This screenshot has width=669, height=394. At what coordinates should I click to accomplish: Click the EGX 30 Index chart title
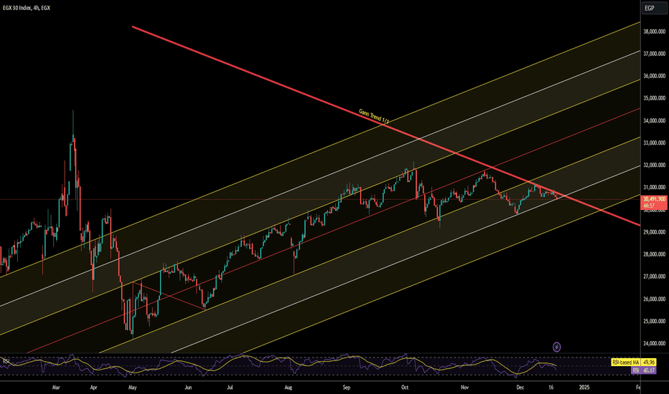[26, 8]
